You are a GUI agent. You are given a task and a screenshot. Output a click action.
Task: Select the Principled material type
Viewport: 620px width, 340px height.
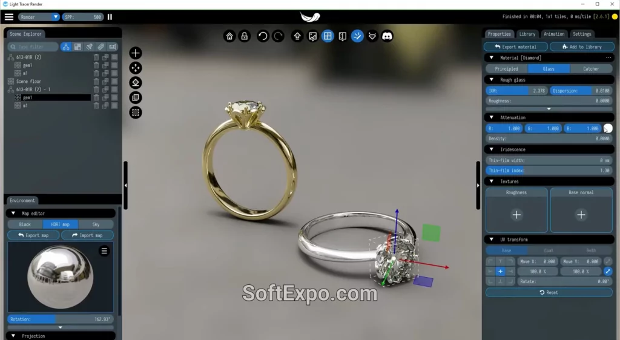[x=507, y=69]
